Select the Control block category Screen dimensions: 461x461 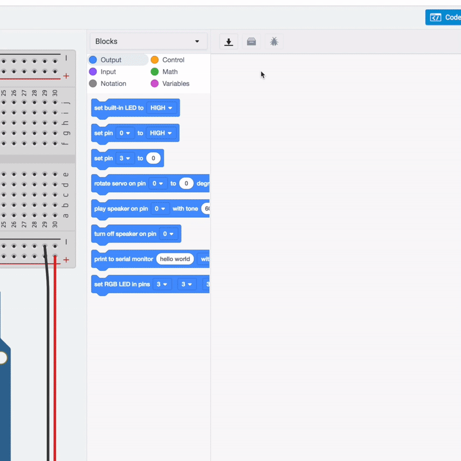[168, 60]
